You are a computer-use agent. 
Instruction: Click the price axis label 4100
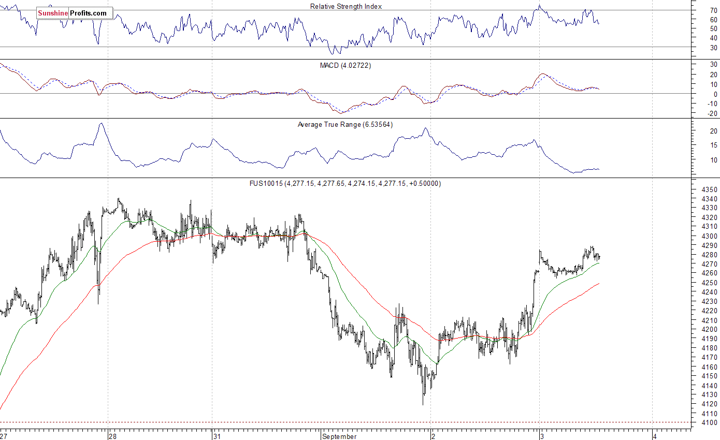(709, 423)
